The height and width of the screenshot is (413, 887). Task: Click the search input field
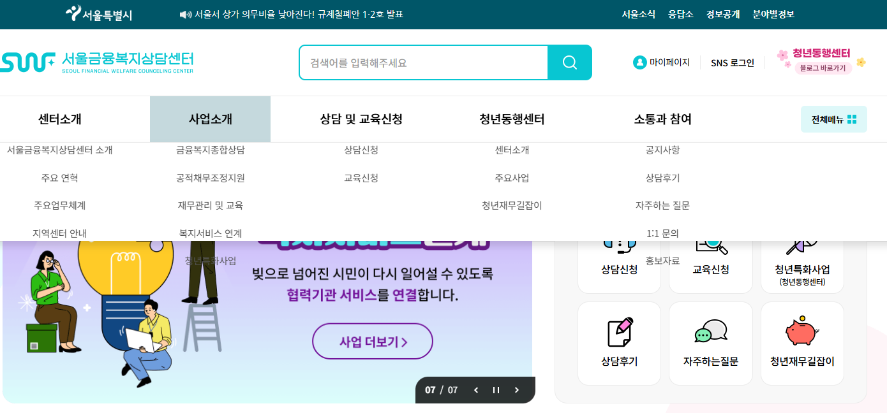pos(424,62)
